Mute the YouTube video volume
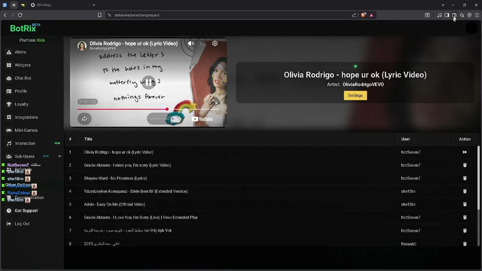The height and width of the screenshot is (271, 482). coord(191,43)
